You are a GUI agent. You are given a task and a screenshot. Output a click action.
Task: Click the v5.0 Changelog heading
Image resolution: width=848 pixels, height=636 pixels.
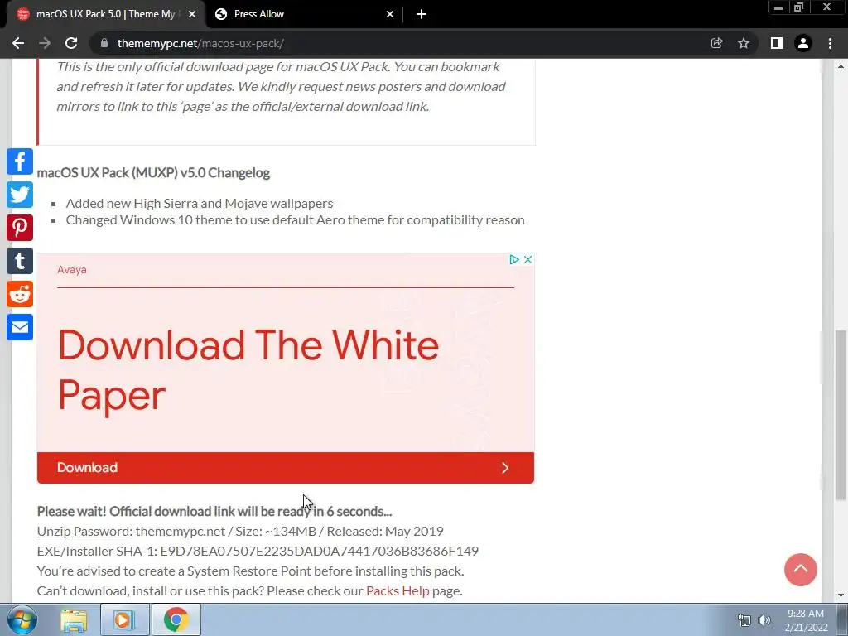[153, 172]
